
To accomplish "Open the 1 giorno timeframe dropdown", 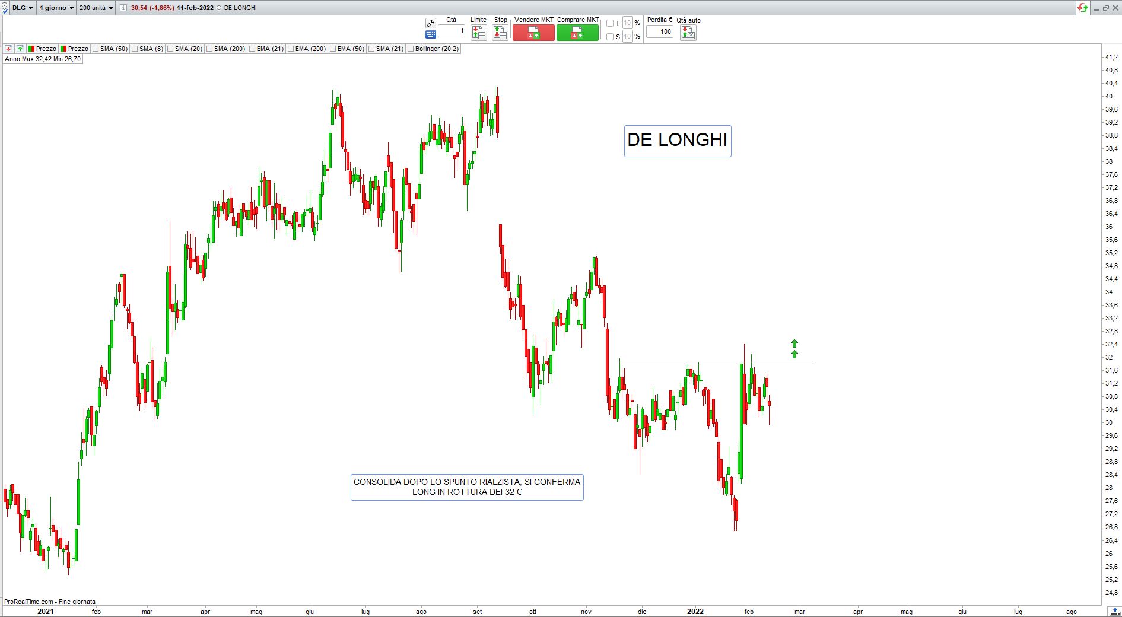I will (56, 8).
